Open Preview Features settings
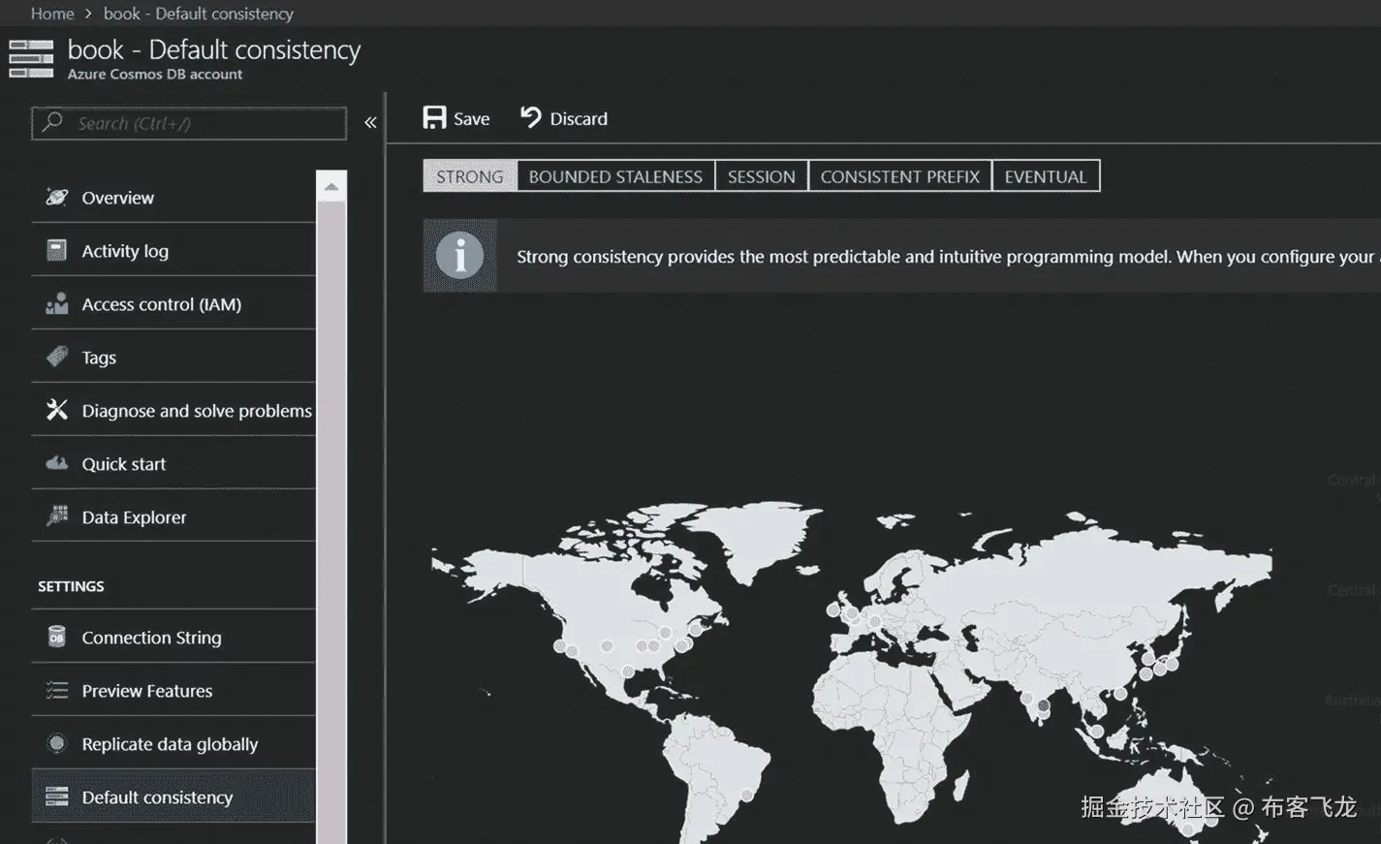This screenshot has width=1381, height=844. 173,690
